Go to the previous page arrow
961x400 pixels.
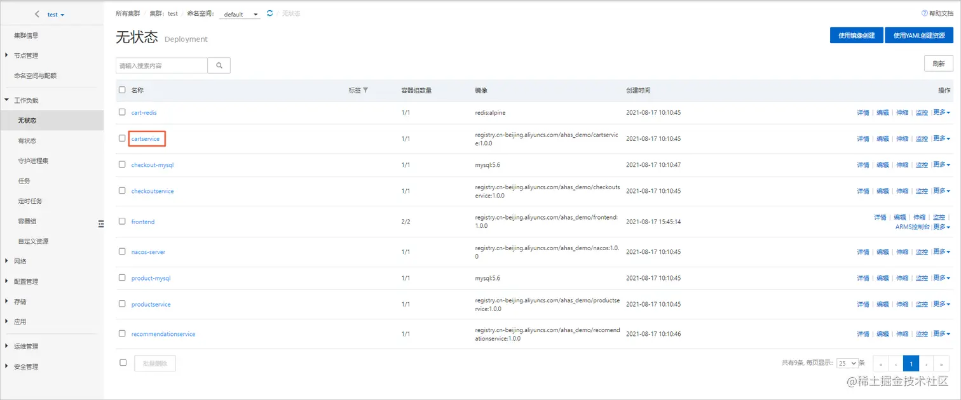[896, 364]
